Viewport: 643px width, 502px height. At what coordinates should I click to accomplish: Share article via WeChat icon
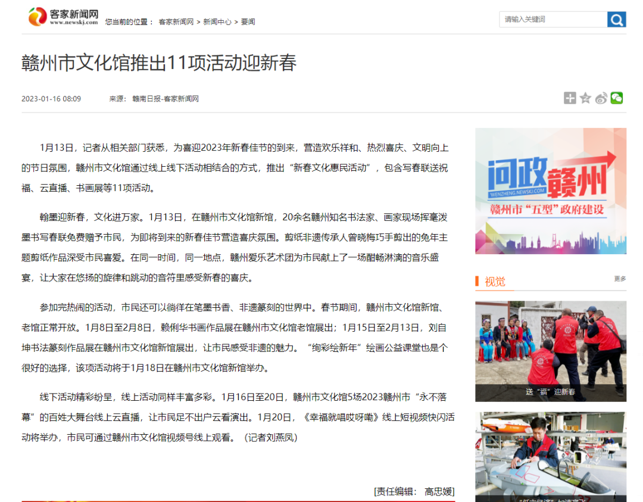pos(617,98)
